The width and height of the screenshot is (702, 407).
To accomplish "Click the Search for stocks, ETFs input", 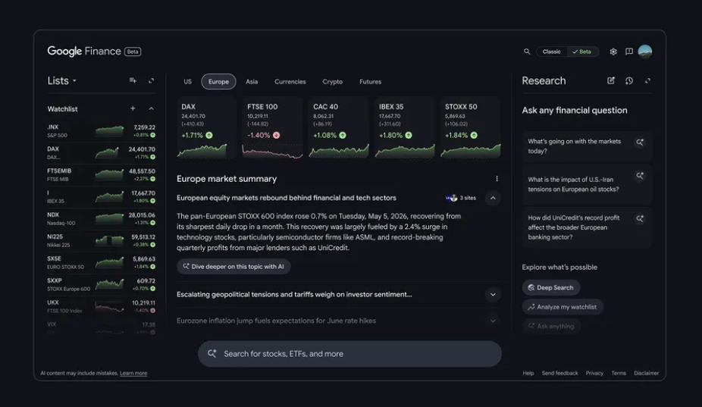I will (x=349, y=354).
